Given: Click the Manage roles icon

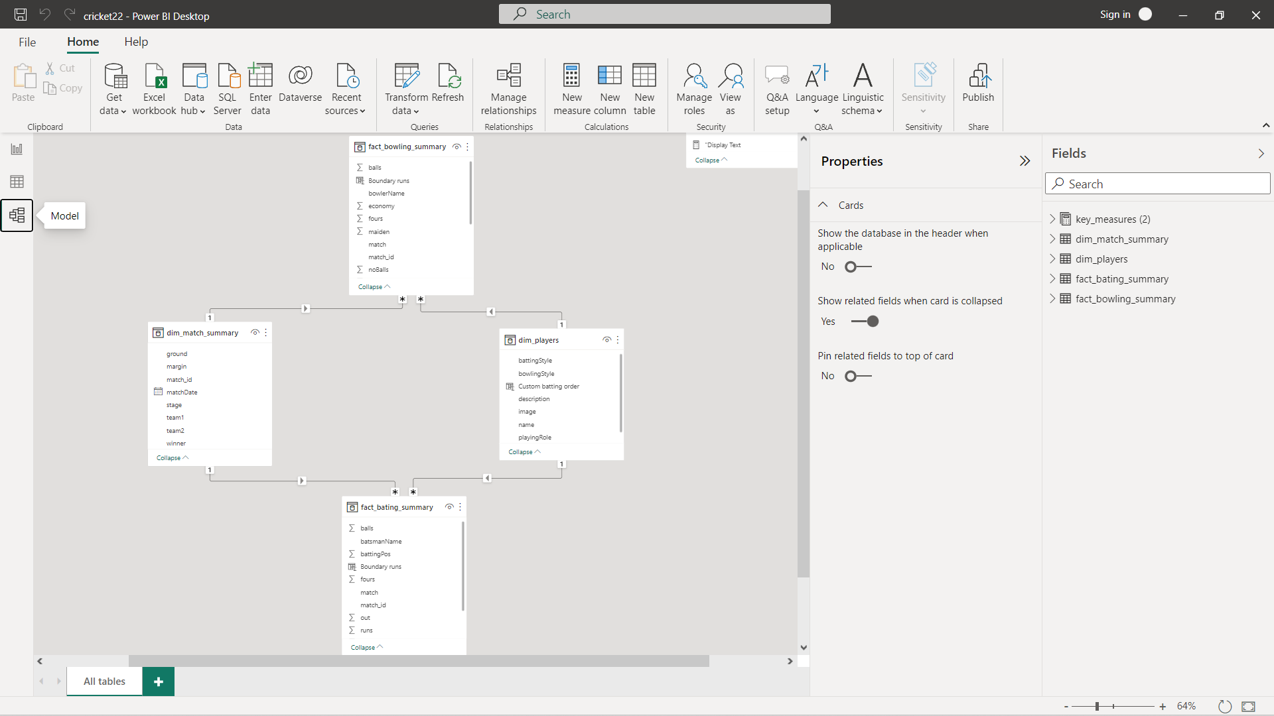Looking at the screenshot, I should coord(694,77).
